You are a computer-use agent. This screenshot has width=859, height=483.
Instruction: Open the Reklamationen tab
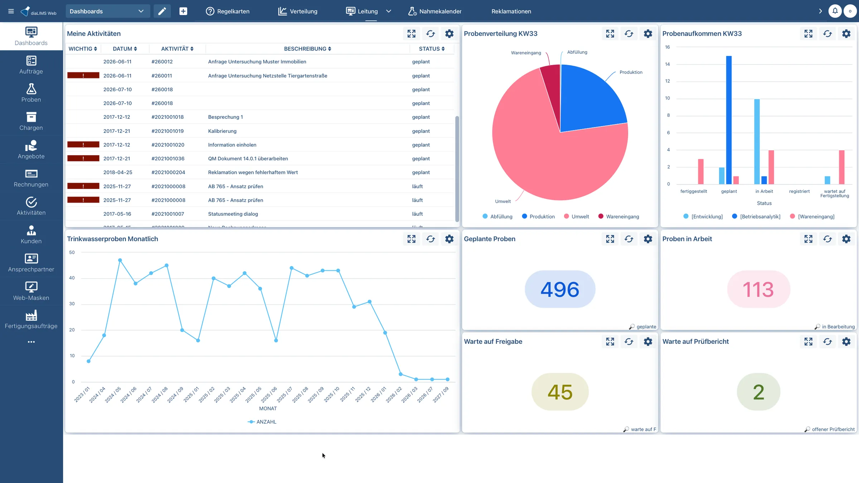[511, 11]
